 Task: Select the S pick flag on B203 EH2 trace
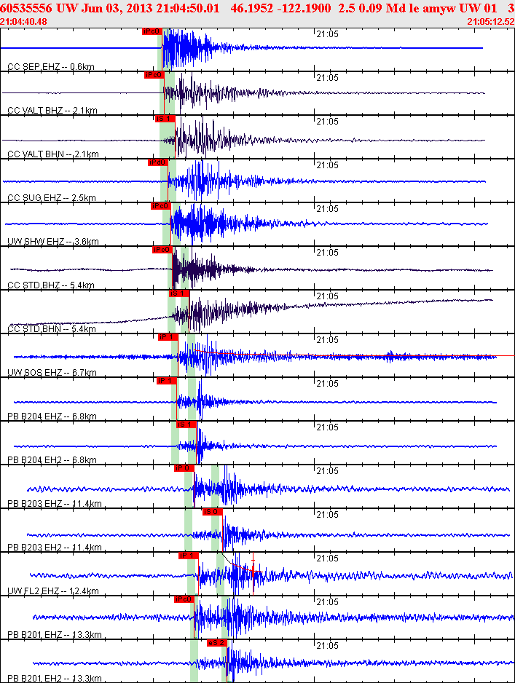(x=211, y=512)
